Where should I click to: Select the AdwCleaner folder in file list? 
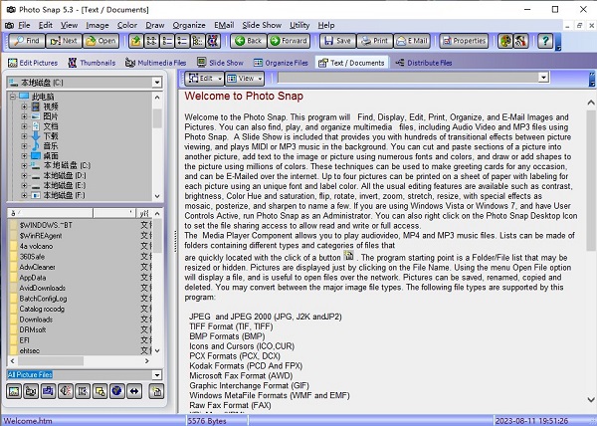[38, 268]
